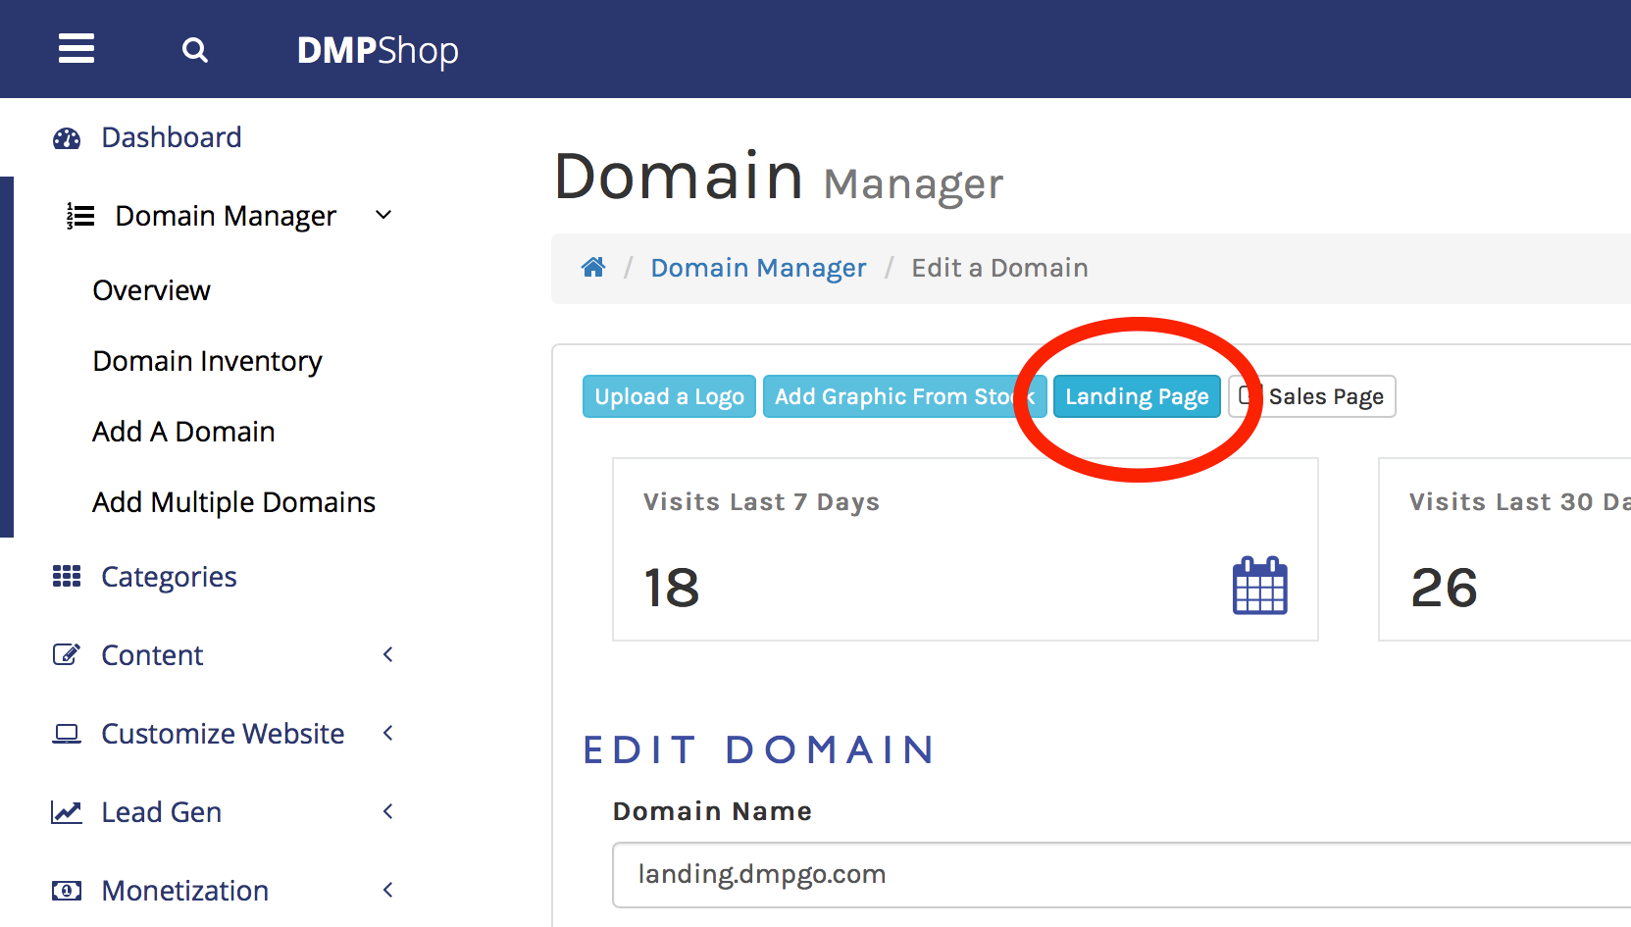This screenshot has height=927, width=1631.
Task: Expand the Monetization submenu chevron
Action: point(388,891)
